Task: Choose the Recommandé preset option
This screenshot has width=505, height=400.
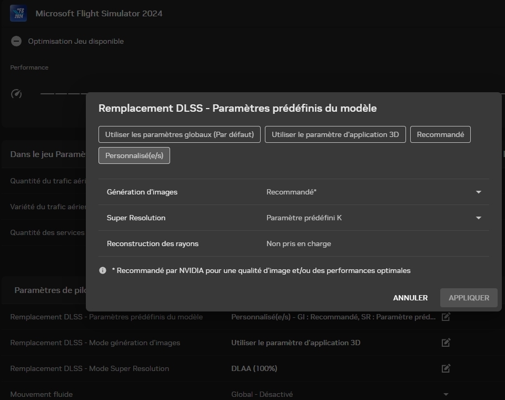Action: [x=440, y=134]
